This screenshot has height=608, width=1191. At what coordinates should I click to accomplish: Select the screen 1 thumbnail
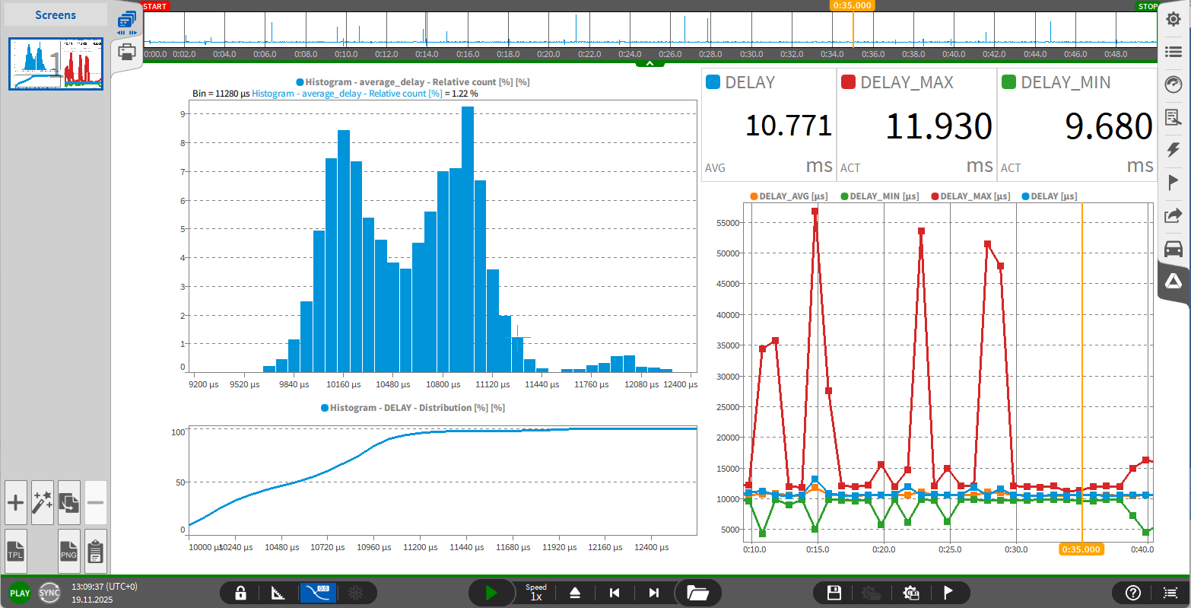(56, 64)
